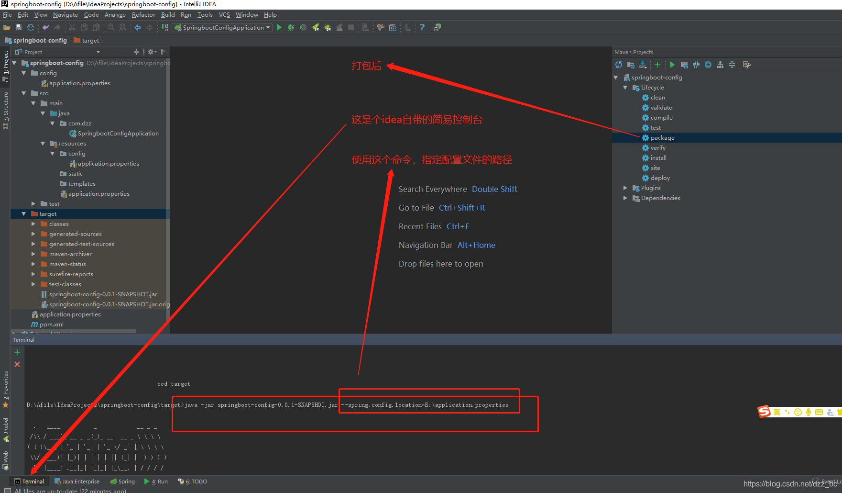Click the Synchronize toolbar icon

31,28
